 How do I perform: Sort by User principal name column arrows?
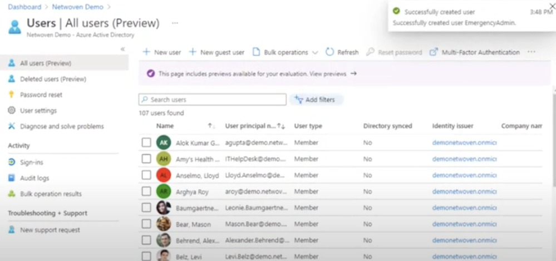click(x=281, y=126)
